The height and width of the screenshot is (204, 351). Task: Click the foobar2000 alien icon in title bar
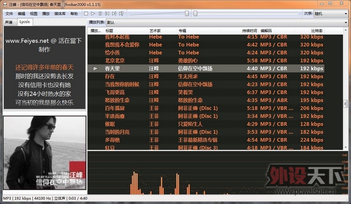coord(5,4)
